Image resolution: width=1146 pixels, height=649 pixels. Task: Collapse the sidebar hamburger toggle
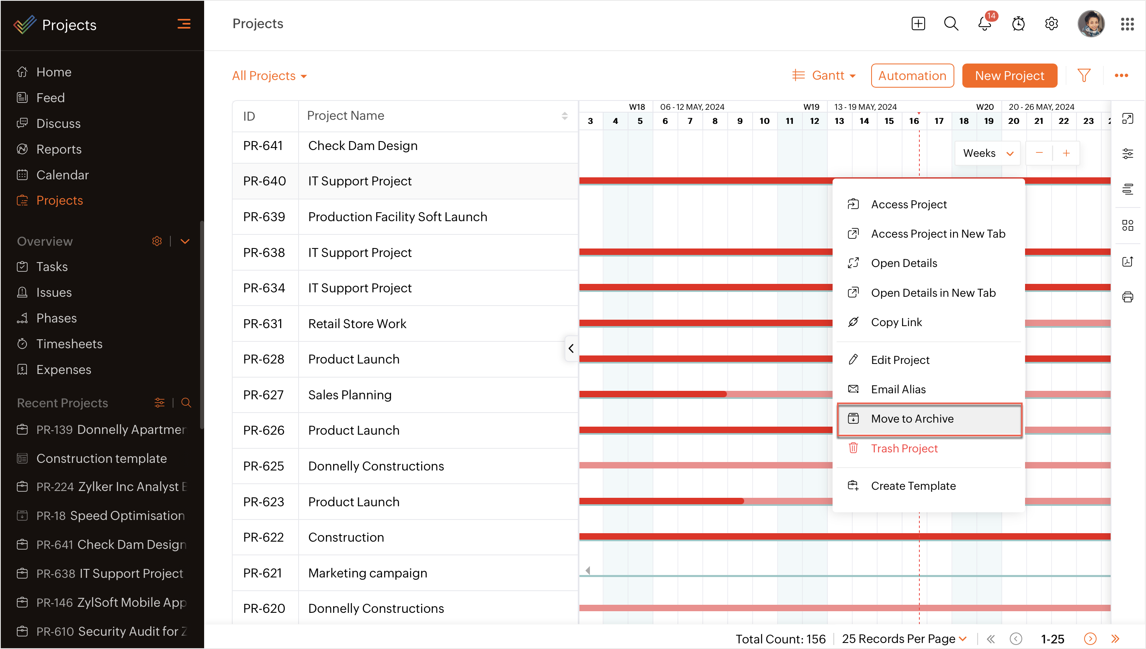point(184,24)
